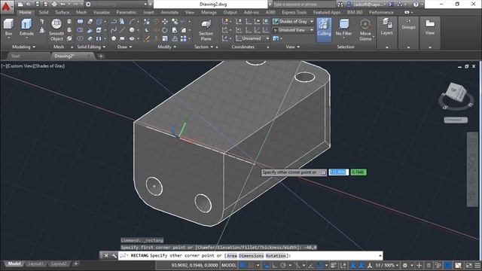Select the Line tool in Draw panel

click(x=122, y=30)
